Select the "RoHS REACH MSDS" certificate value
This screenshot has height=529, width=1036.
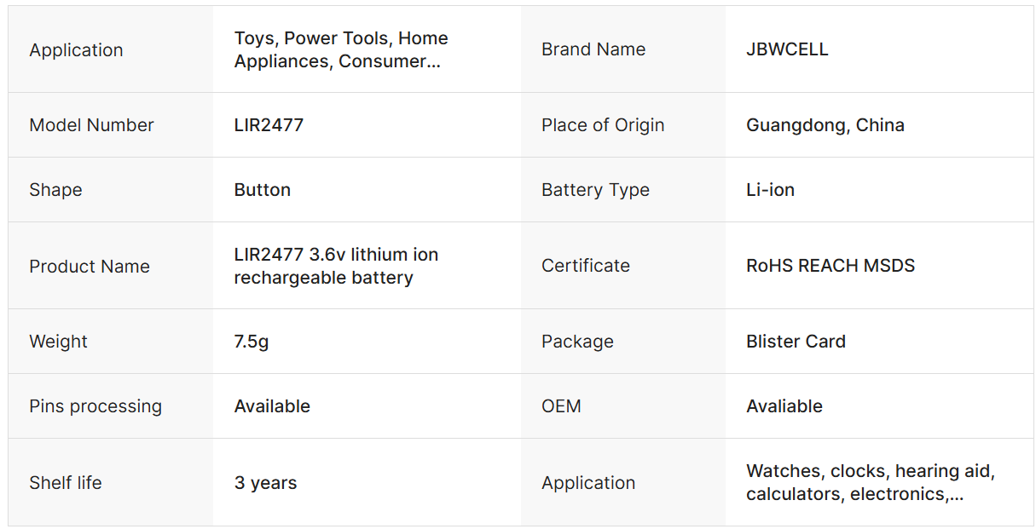[831, 266]
